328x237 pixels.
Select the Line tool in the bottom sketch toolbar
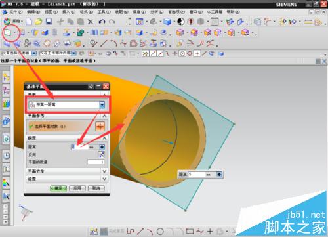tap(140, 231)
